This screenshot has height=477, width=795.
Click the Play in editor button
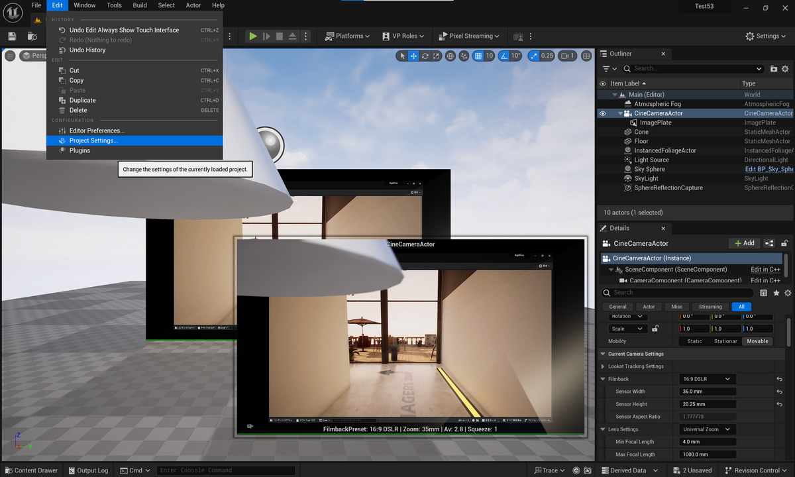pos(252,36)
